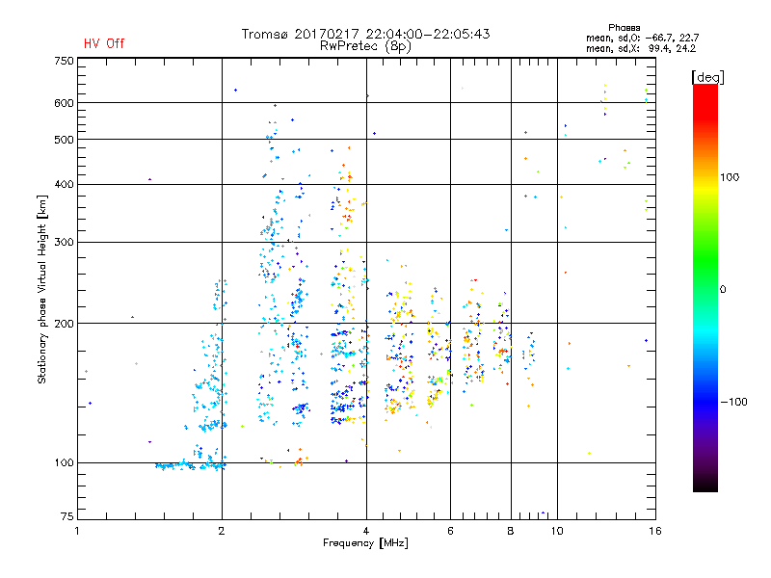Click the y-axis tick label '400'
The height and width of the screenshot is (578, 771).
click(64, 184)
